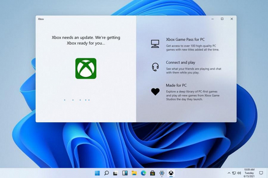Screen dimensions: 268x178
Task: Click 'Explore a deep library' description text
Action: pyautogui.click(x=193, y=95)
